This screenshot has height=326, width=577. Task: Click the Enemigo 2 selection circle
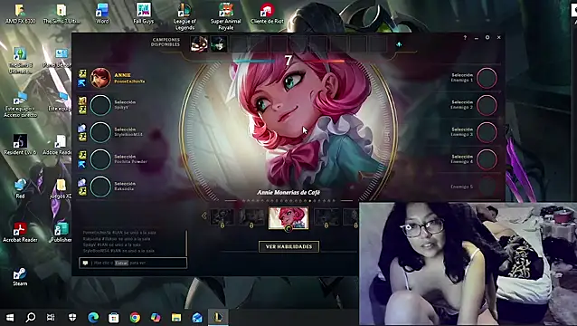click(487, 105)
